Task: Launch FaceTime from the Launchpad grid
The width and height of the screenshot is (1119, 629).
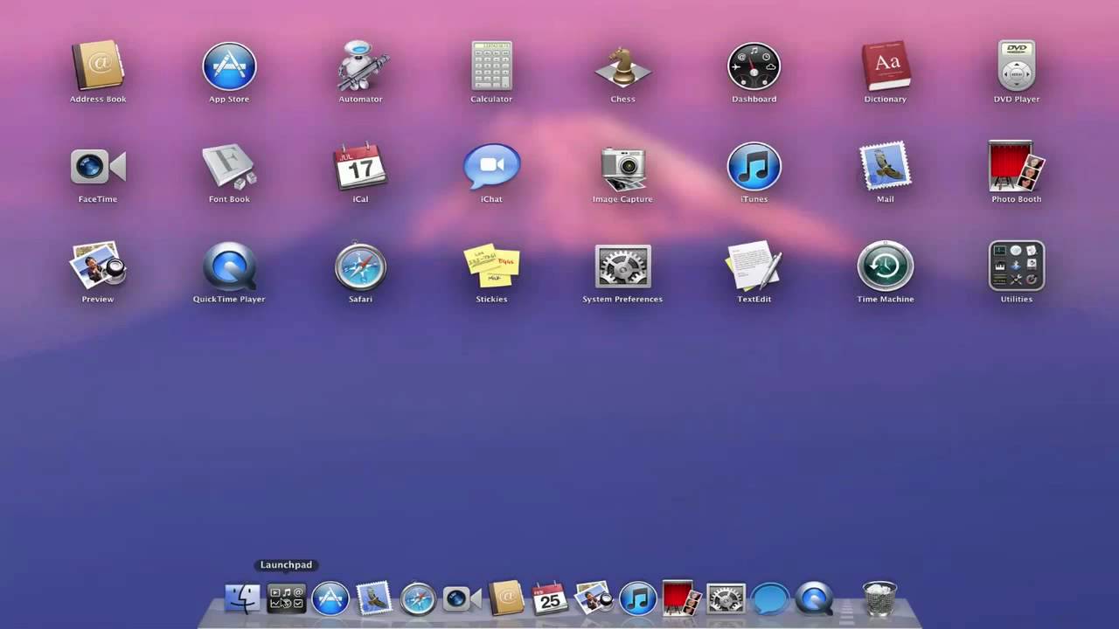Action: [98, 167]
